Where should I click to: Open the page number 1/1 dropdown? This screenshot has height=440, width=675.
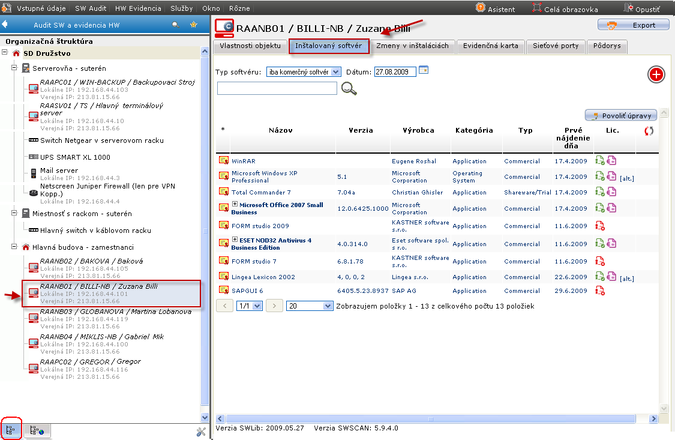[x=250, y=306]
